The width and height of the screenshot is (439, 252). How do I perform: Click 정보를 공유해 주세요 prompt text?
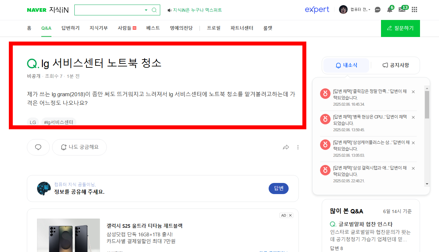point(79,192)
